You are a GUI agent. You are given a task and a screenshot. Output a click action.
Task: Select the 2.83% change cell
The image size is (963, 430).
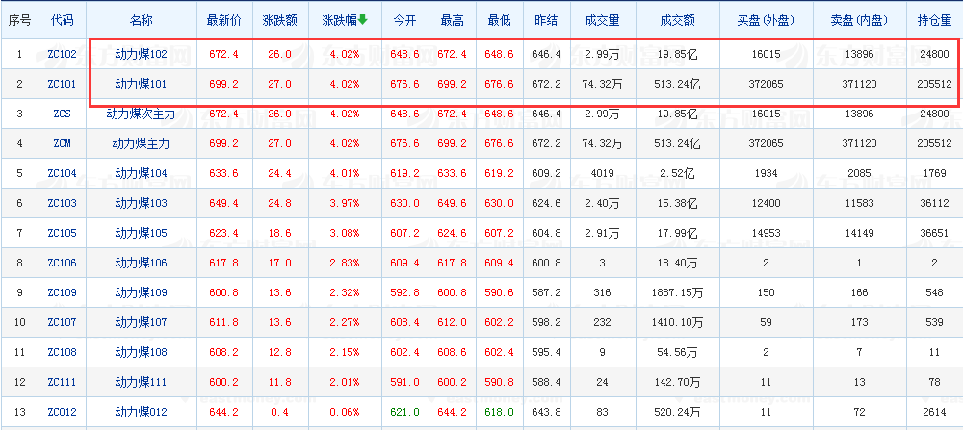pyautogui.click(x=345, y=264)
